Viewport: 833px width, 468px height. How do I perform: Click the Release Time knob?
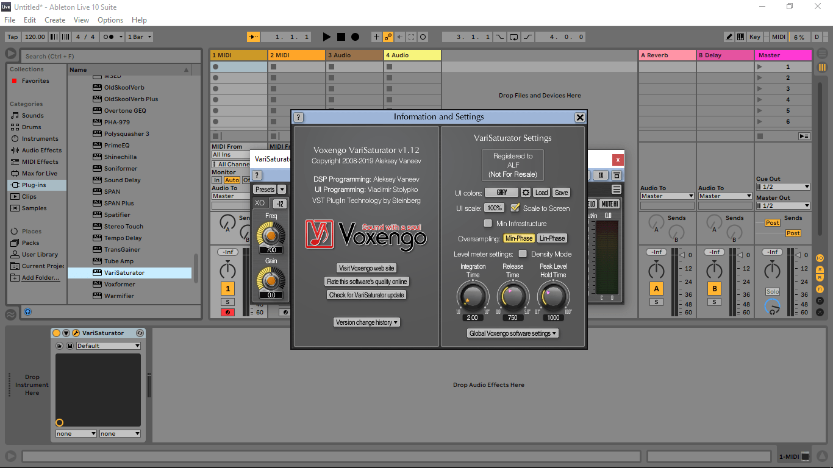click(x=513, y=296)
